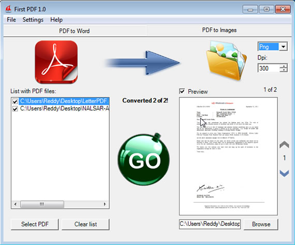Screen dimensions: 295x245
Task: Click the 'Converted 2 of 2!' status text
Action: click(x=145, y=100)
